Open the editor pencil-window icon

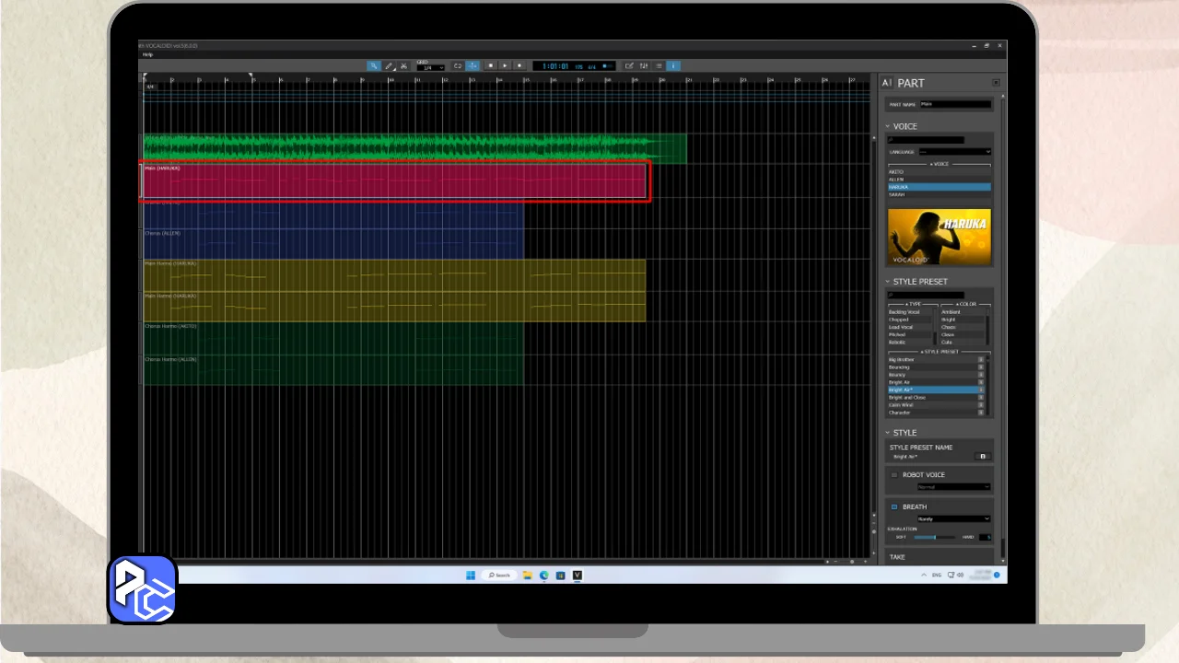coord(629,66)
